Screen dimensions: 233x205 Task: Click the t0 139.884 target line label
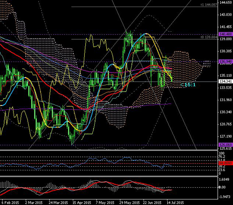(209, 37)
